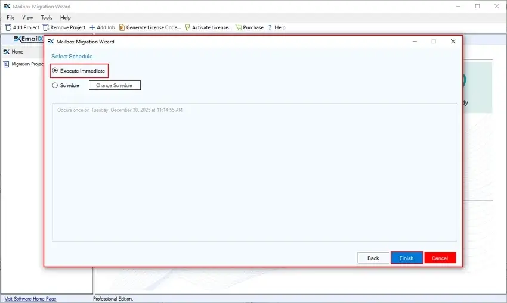Click Finish to start migration
The image size is (507, 303).
tap(407, 258)
